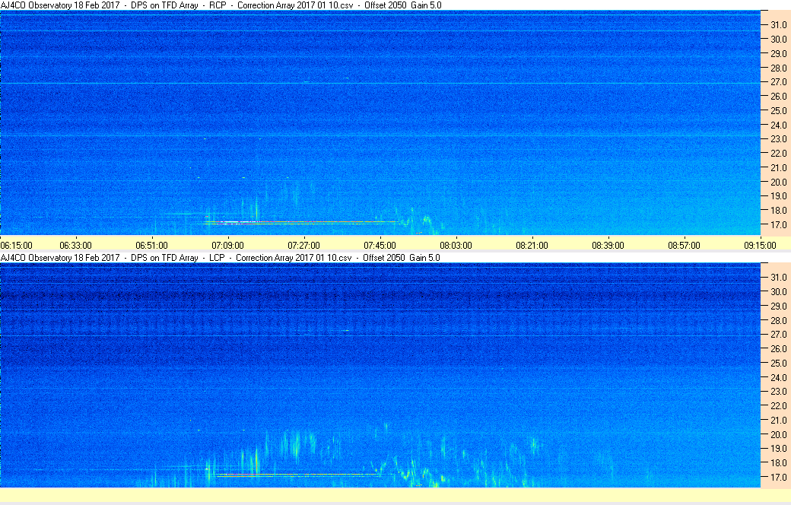The height and width of the screenshot is (505, 791).
Task: Select the 19.0 frequency label on RCP plot
Action: click(778, 196)
